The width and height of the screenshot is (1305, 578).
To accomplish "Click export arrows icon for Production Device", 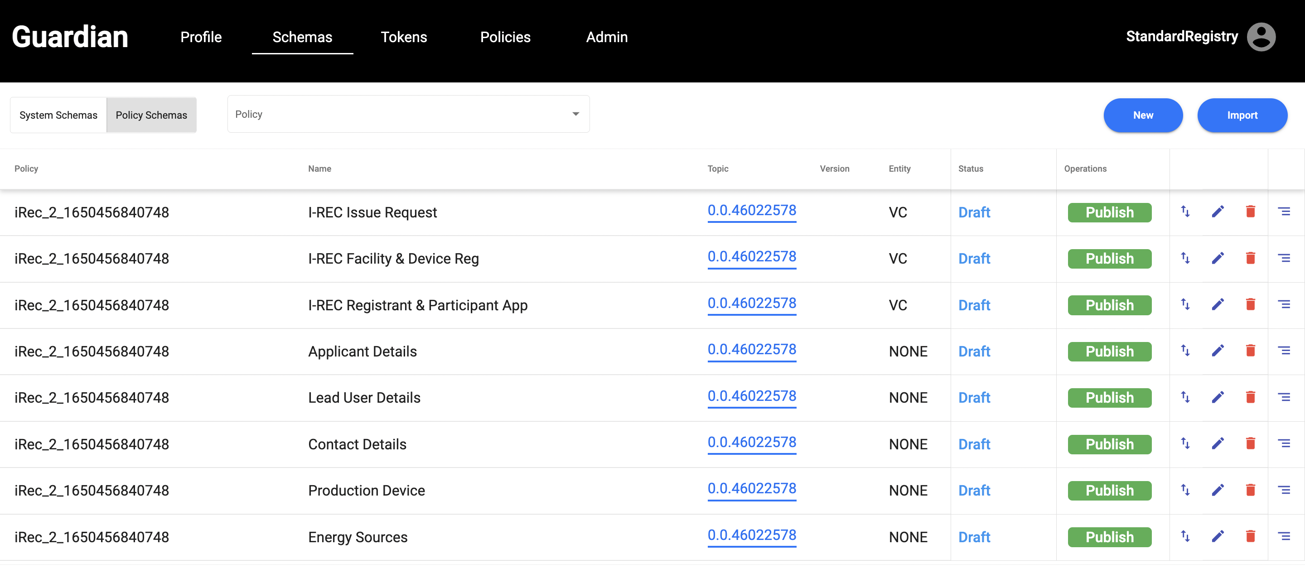I will (1185, 490).
